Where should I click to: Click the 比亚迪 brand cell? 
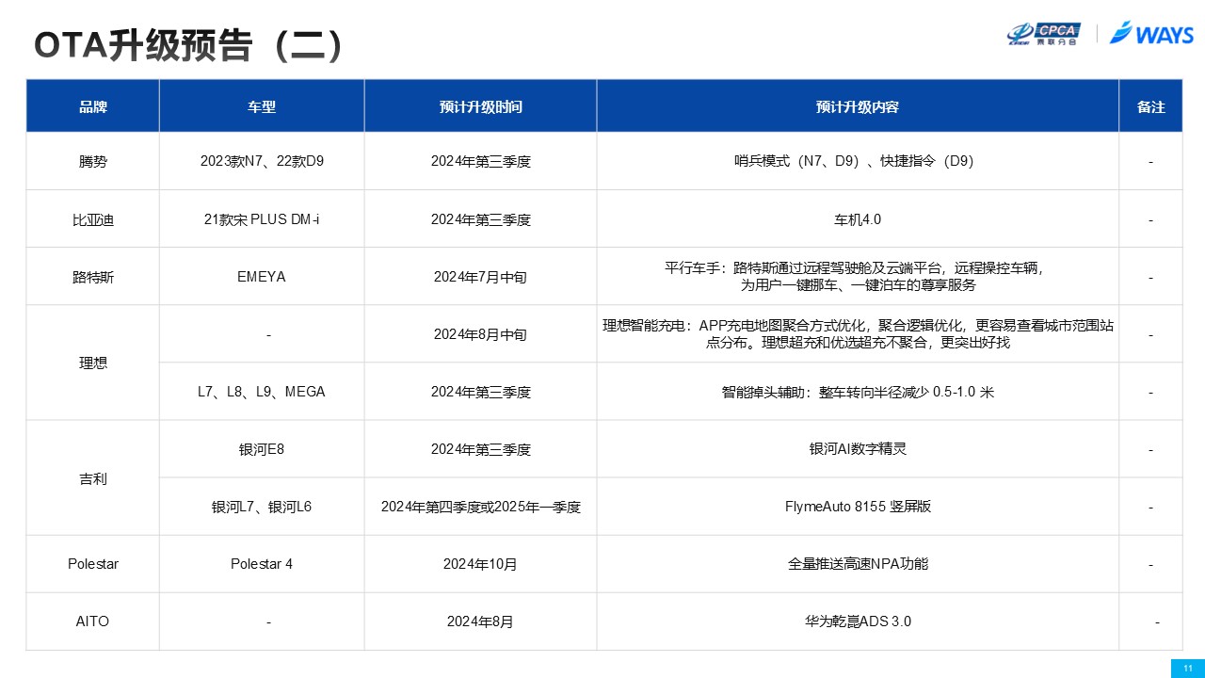tap(92, 219)
